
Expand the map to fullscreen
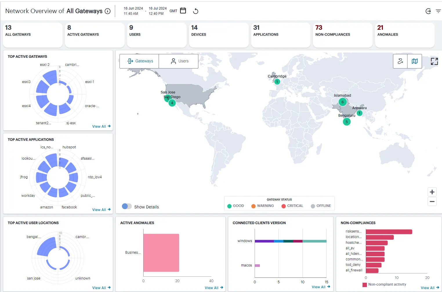coord(434,61)
